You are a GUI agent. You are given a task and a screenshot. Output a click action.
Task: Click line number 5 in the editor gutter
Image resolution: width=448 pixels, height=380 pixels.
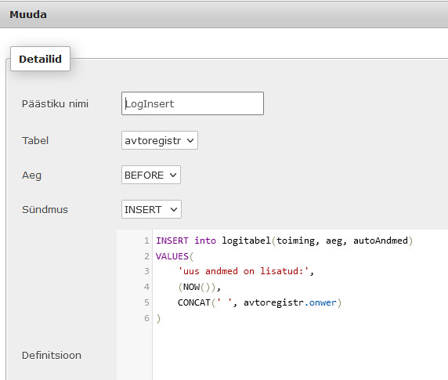tap(146, 302)
